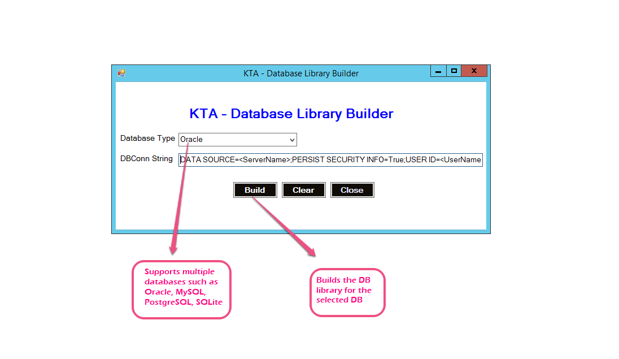The width and height of the screenshot is (619, 359).
Task: Minimize the Database Library Builder window
Action: (438, 71)
